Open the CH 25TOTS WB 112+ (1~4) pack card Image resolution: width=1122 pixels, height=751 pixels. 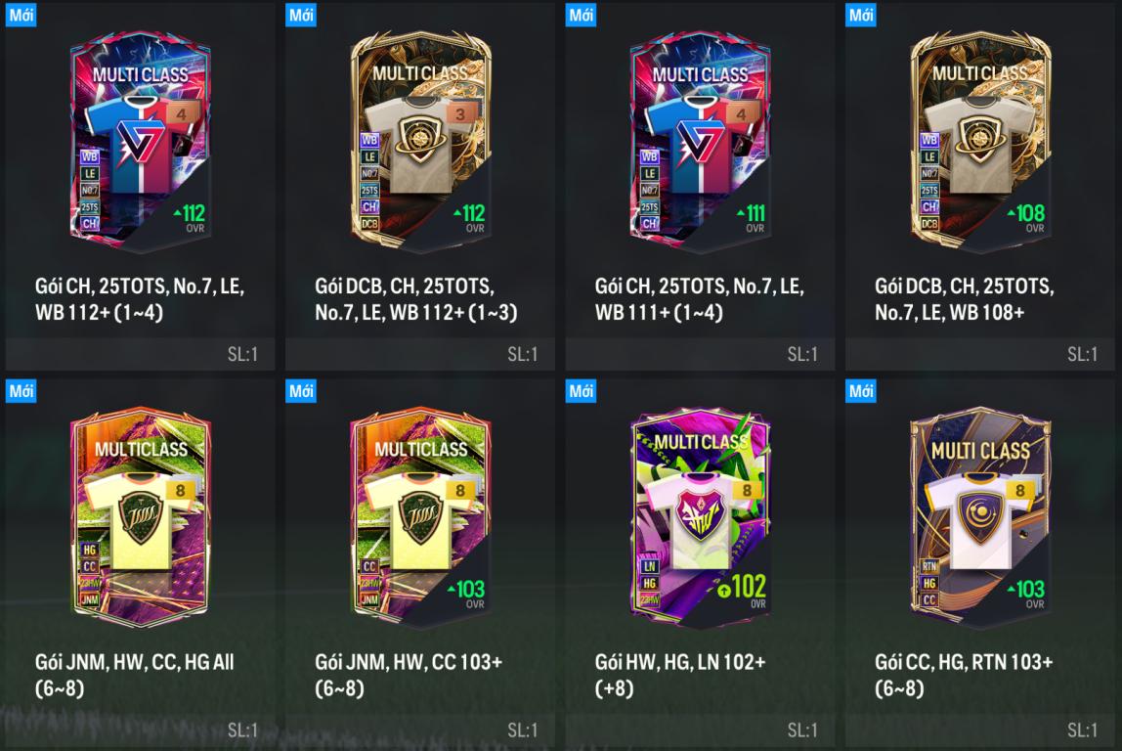[x=141, y=143]
